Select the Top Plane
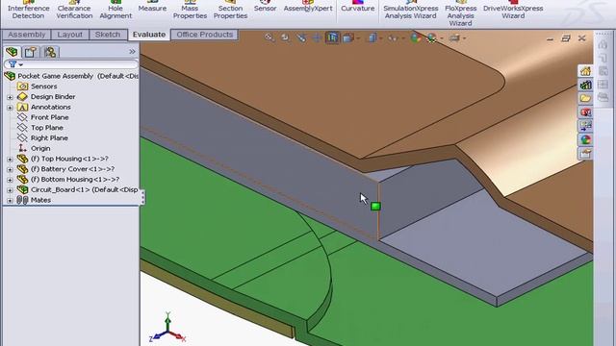This screenshot has height=346, width=616. pyautogui.click(x=47, y=128)
